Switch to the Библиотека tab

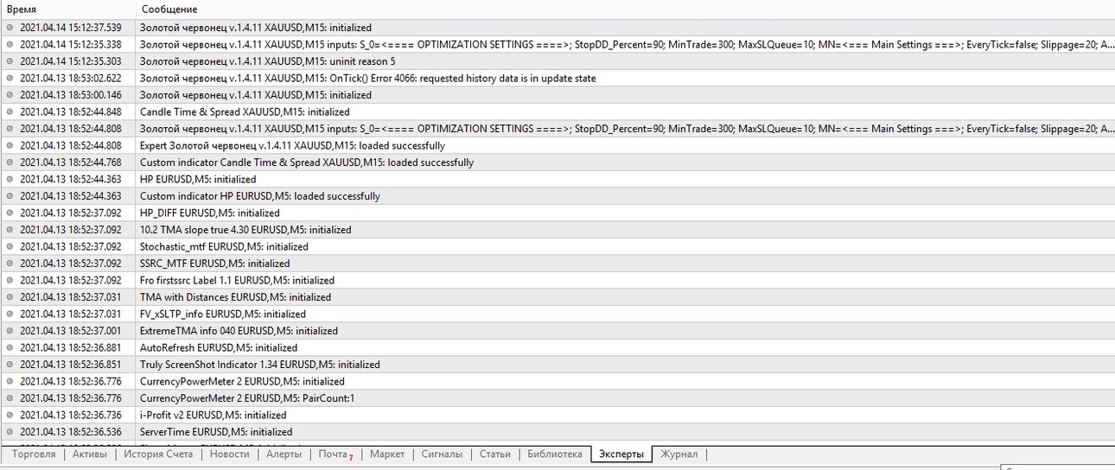(x=555, y=454)
